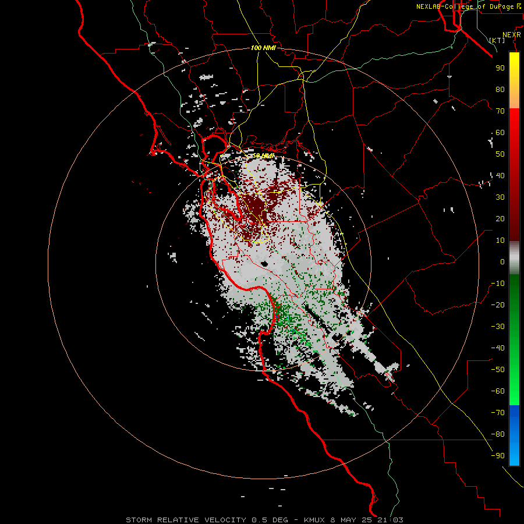Image resolution: width=524 pixels, height=524 pixels.
Task: Click the "NEXR" label at top right
Action: (512, 35)
